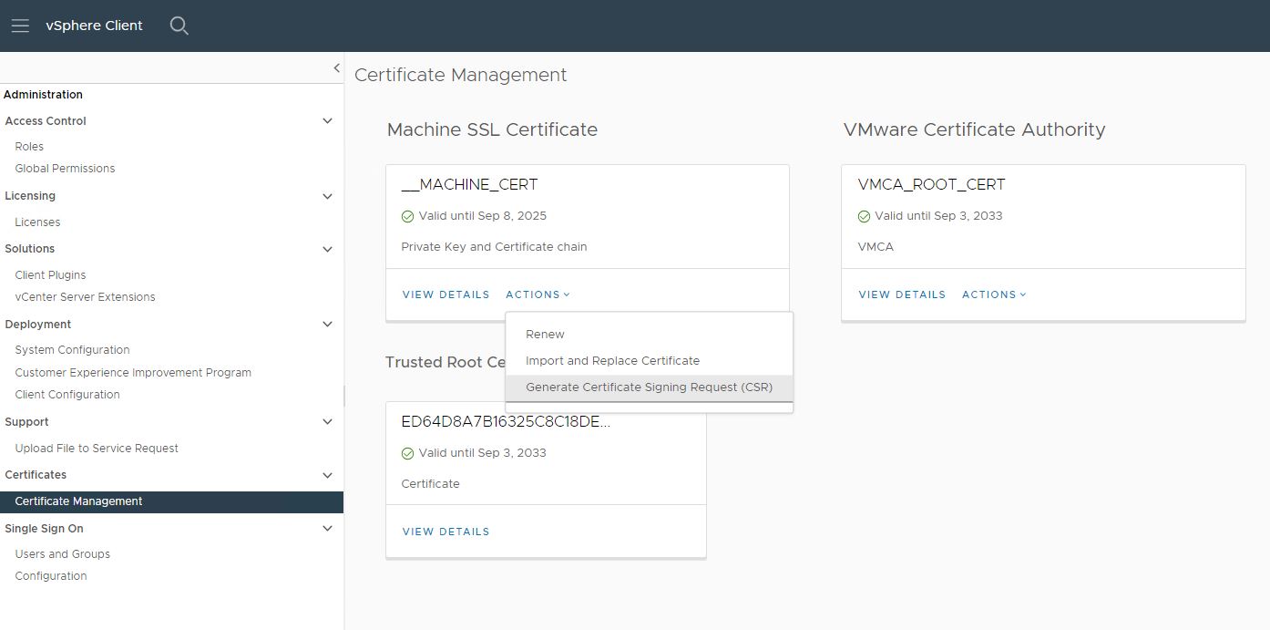Click the VMware Certificate Authority heading
This screenshot has height=630, width=1270.
[x=974, y=129]
